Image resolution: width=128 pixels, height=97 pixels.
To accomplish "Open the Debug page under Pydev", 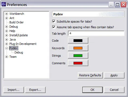I will click(19, 52).
